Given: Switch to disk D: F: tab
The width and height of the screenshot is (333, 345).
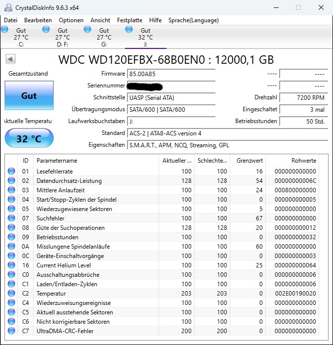Looking at the screenshot, I should [x=62, y=37].
